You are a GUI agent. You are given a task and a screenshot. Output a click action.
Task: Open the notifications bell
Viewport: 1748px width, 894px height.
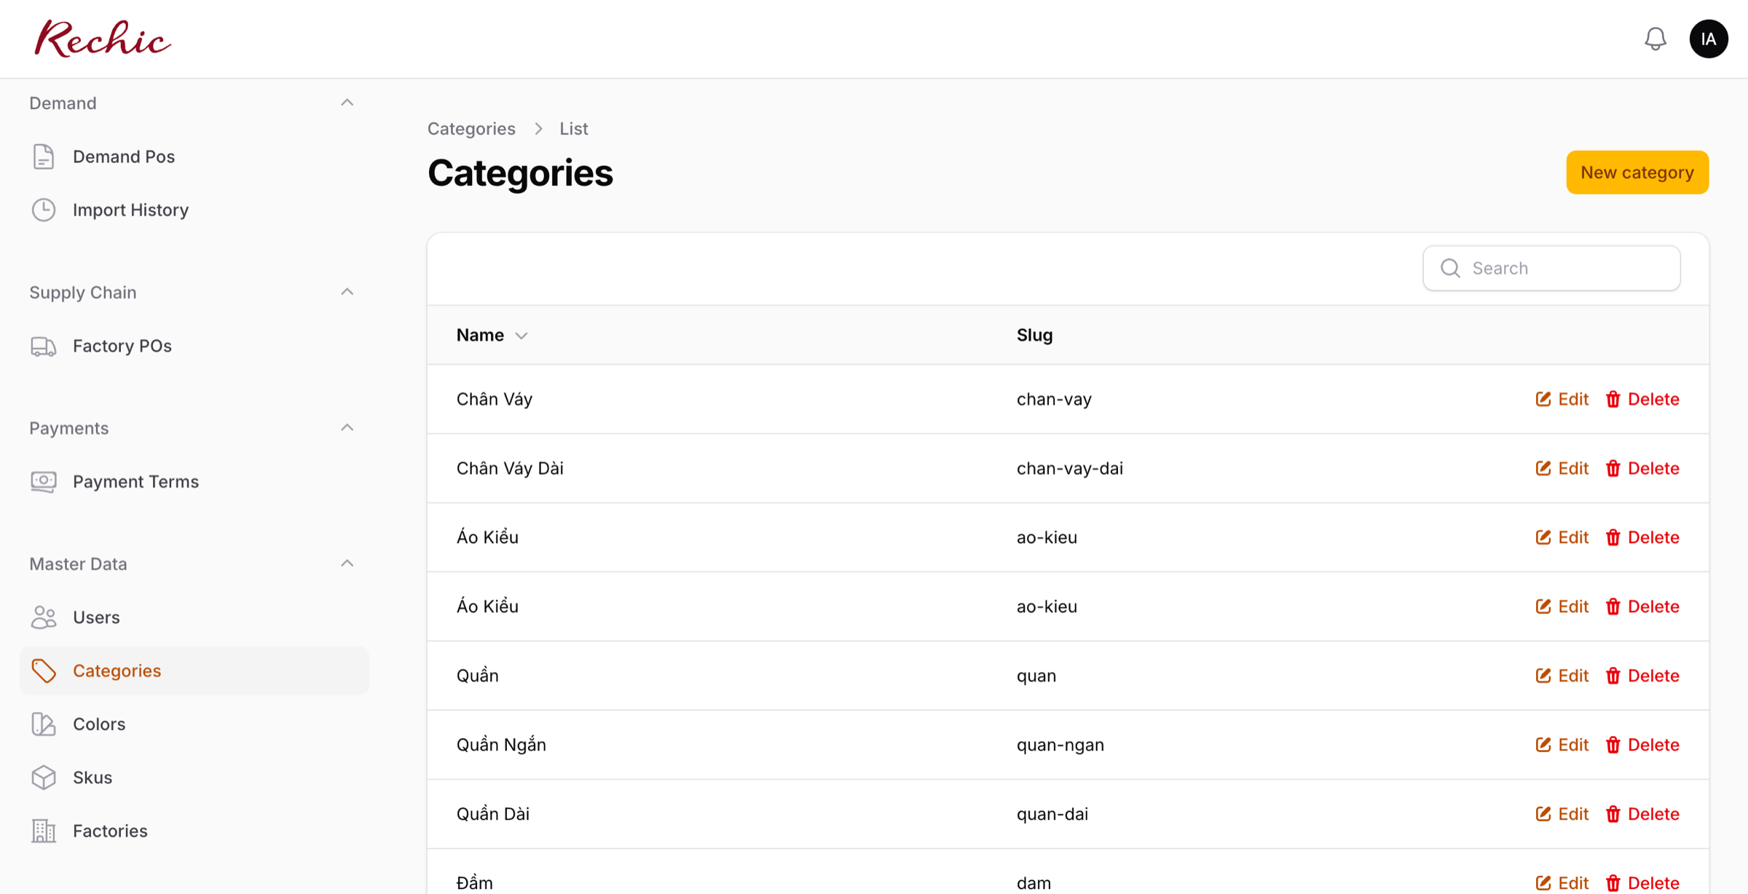coord(1656,39)
